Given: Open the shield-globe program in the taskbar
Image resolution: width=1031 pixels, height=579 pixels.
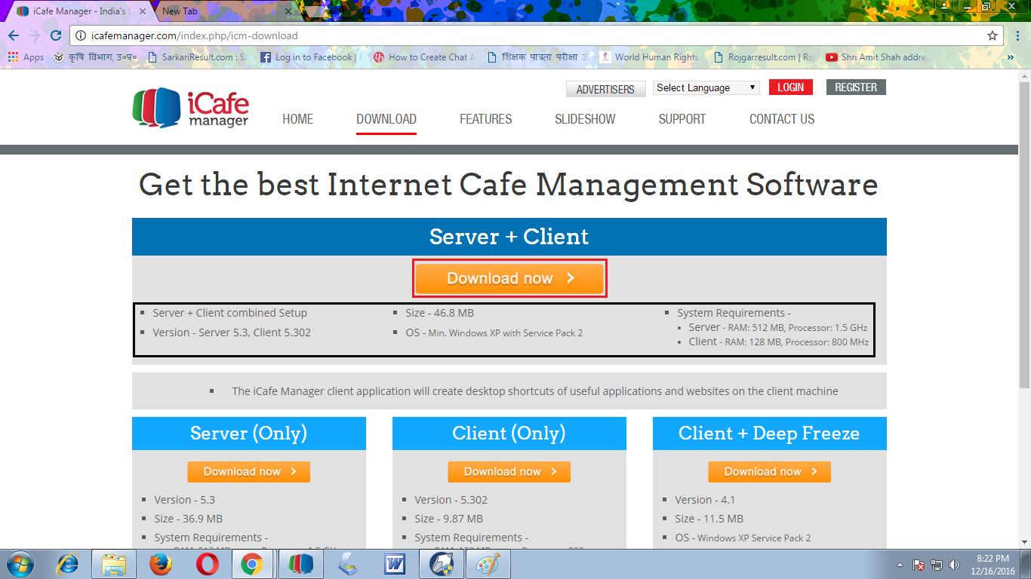Looking at the screenshot, I should pyautogui.click(x=442, y=564).
